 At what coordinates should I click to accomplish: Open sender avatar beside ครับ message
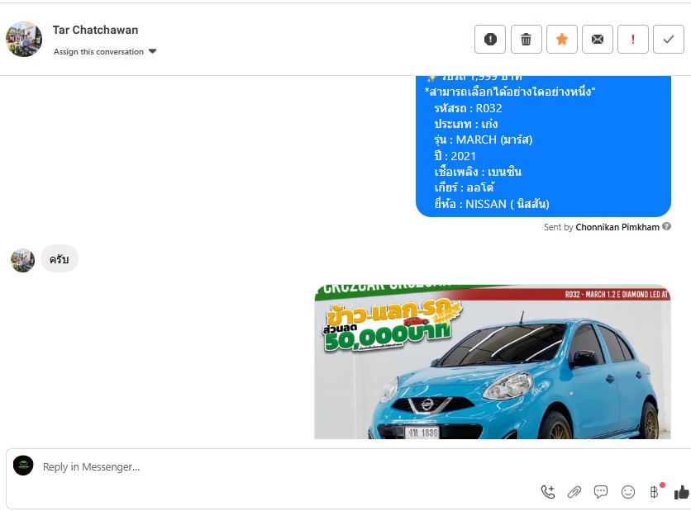tap(23, 260)
